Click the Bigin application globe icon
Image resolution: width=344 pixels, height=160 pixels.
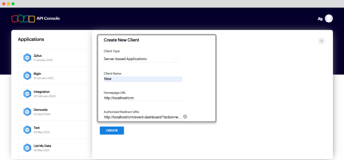pyautogui.click(x=27, y=76)
